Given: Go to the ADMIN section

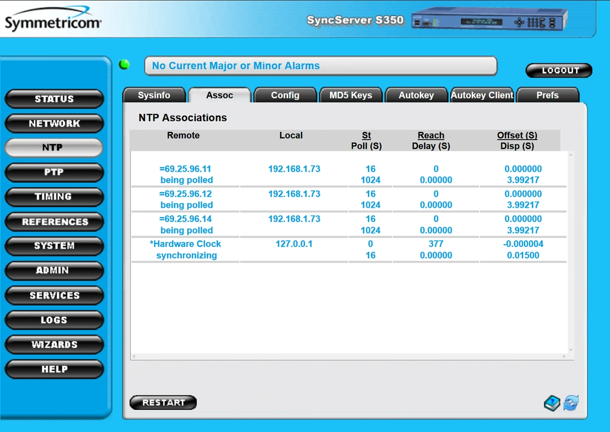Looking at the screenshot, I should 54,270.
